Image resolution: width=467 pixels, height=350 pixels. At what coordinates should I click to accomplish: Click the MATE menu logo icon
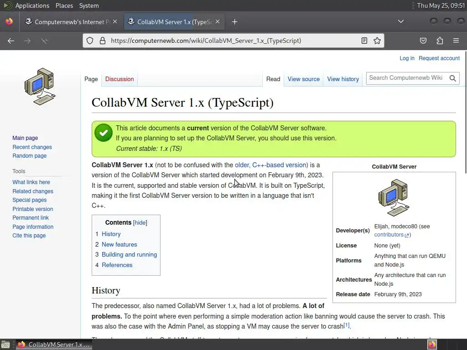(x=7, y=5)
